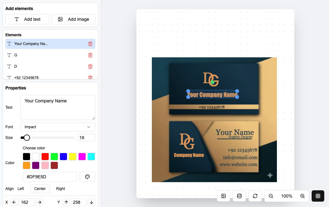Set text alignment to Right
The image size is (329, 207).
click(x=61, y=189)
